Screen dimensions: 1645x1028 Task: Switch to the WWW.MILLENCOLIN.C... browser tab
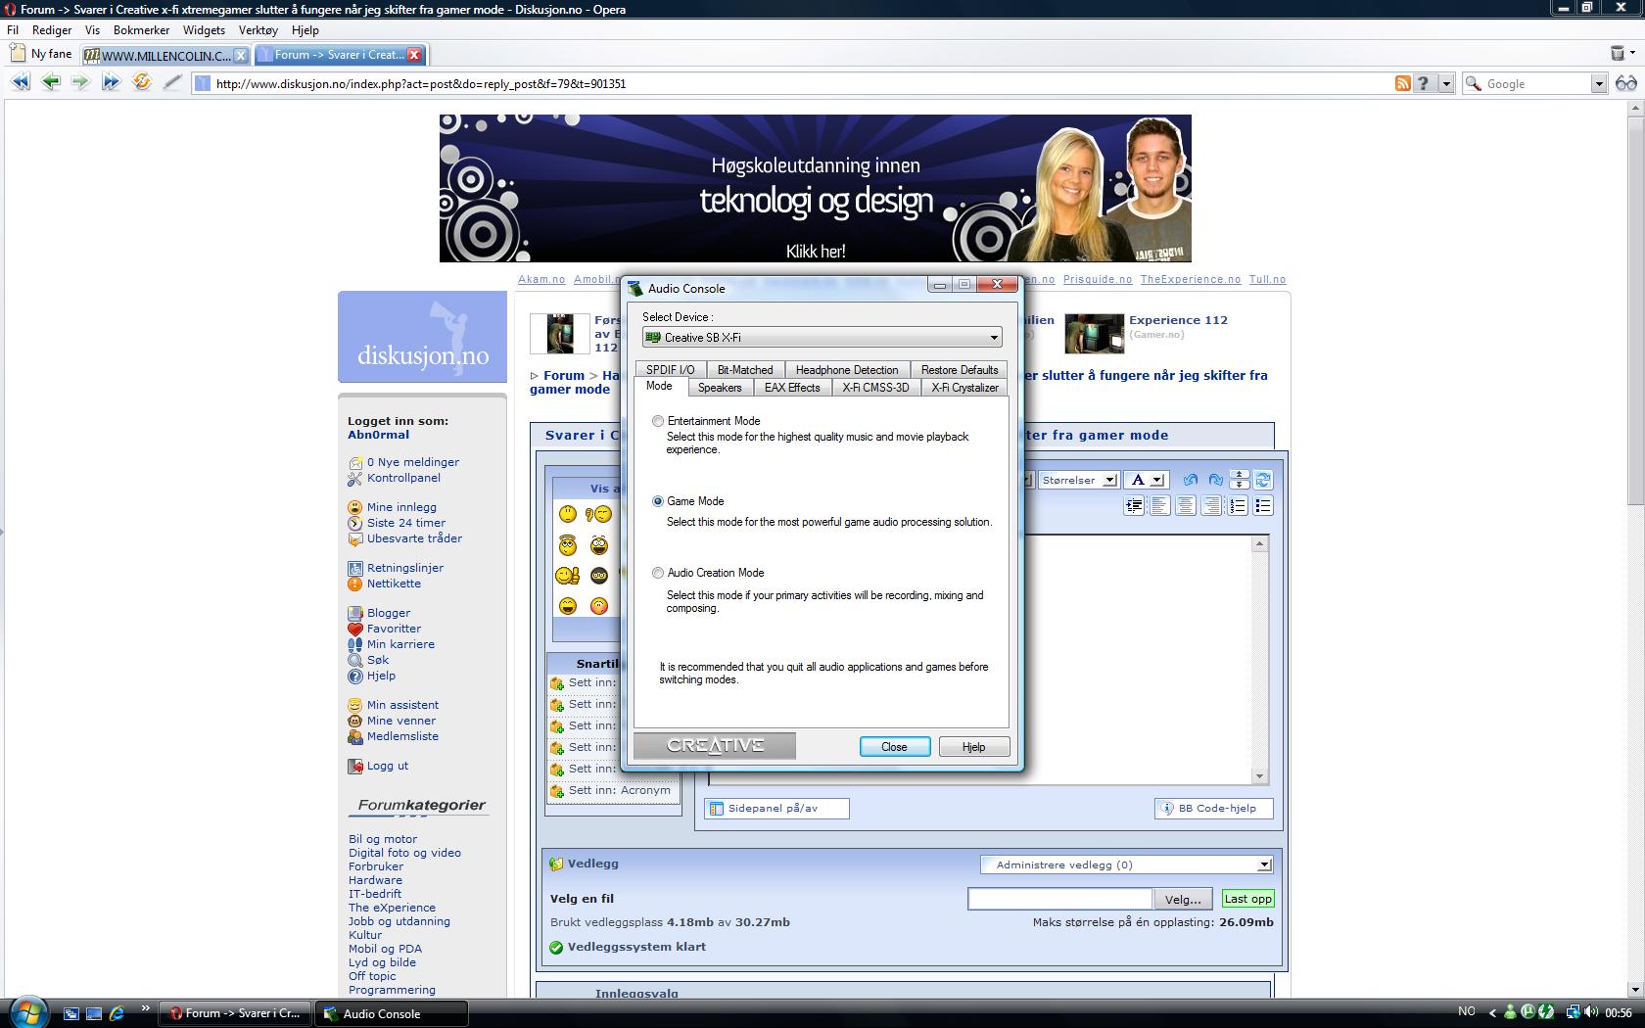click(x=165, y=55)
